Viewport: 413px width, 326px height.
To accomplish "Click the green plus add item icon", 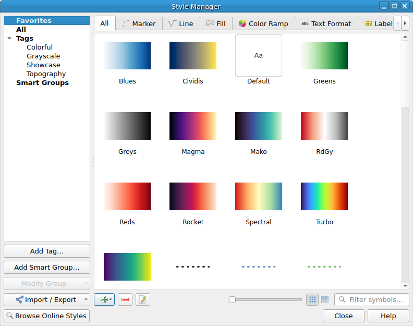I will point(102,299).
